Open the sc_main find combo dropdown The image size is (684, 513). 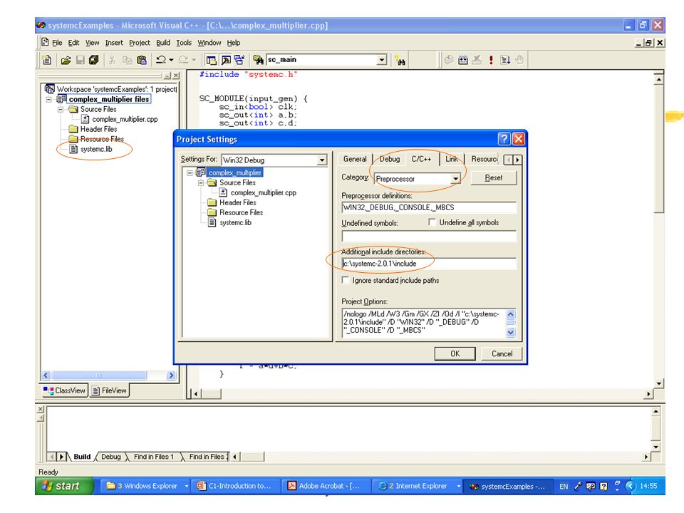click(x=382, y=60)
